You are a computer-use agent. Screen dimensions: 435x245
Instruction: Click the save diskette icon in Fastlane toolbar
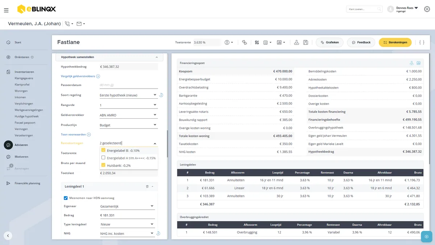[306, 42]
